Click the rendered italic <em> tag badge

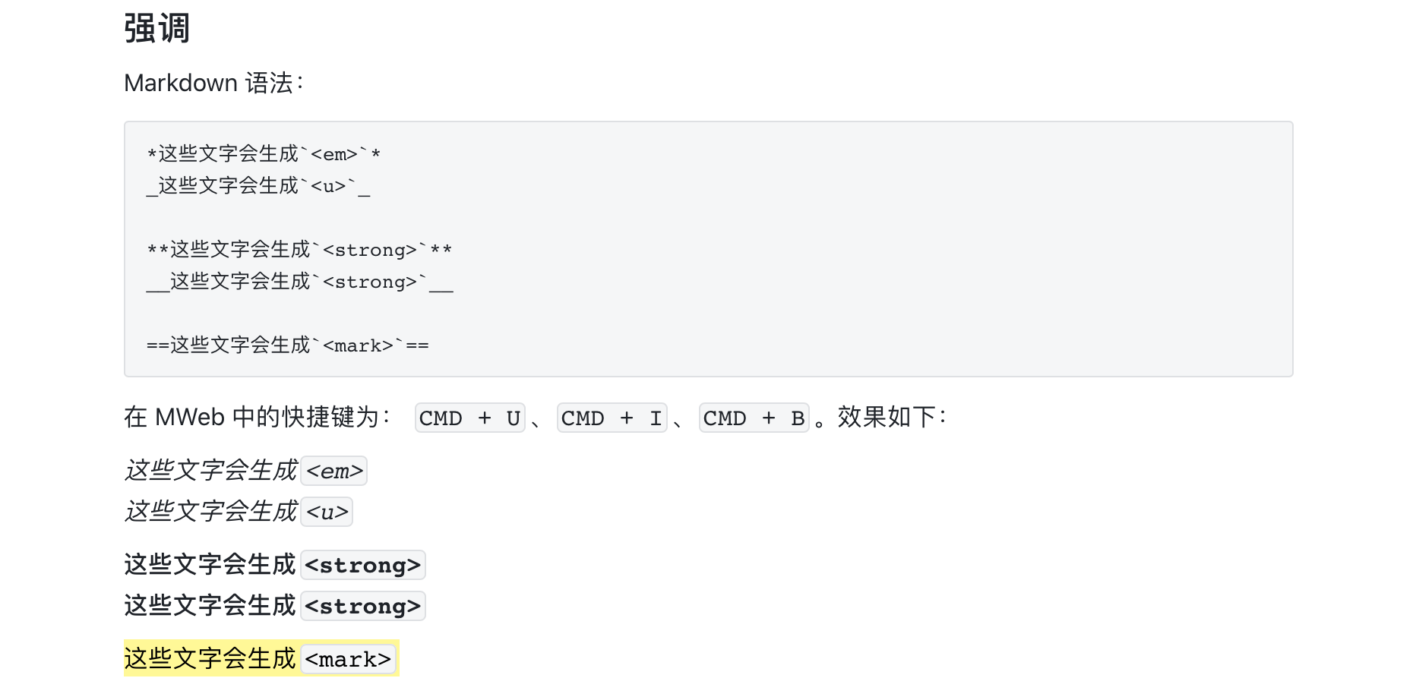pyautogui.click(x=334, y=471)
